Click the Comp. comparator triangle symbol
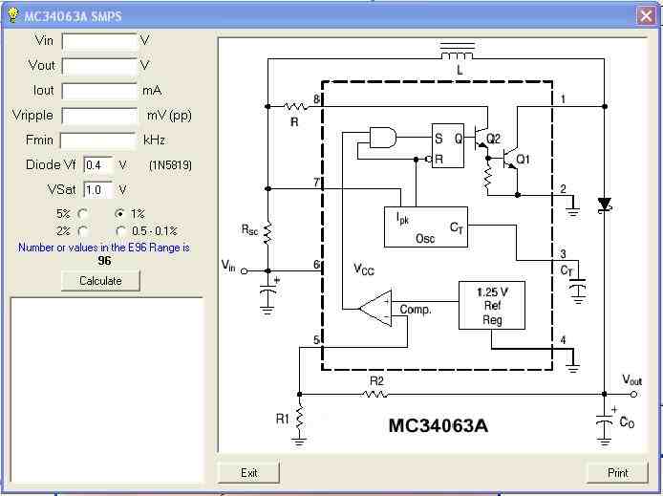 [x=375, y=309]
